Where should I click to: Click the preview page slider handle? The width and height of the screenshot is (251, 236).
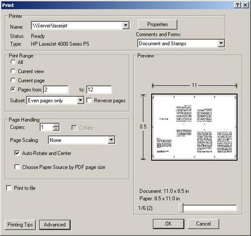181,208
